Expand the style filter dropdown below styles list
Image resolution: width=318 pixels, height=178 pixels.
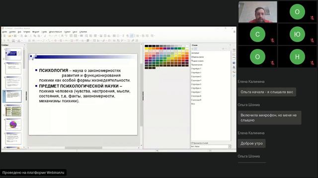230,146
